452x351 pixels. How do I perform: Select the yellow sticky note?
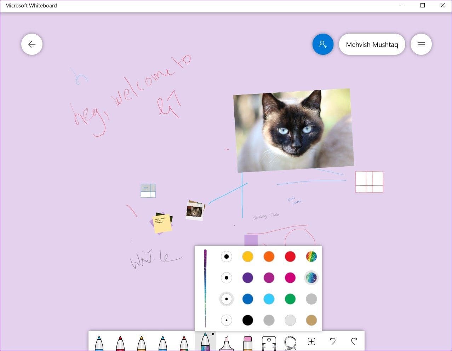click(162, 223)
